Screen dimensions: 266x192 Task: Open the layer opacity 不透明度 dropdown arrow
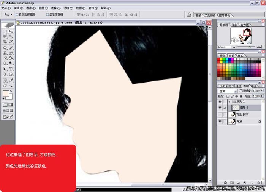coord(261,91)
